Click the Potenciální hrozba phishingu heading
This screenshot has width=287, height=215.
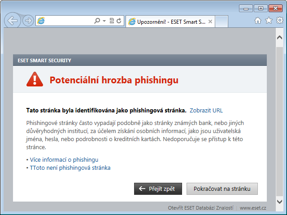click(114, 80)
